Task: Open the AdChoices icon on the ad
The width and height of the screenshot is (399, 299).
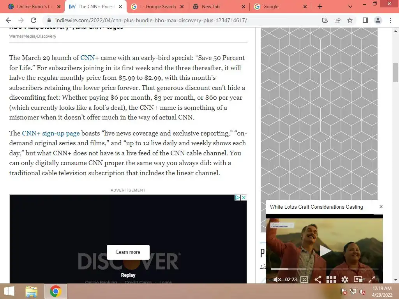Action: [x=237, y=197]
